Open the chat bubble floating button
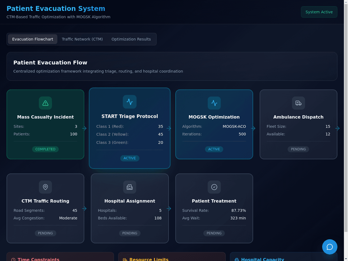Screen dimensions: 348x261 [x=330, y=247]
